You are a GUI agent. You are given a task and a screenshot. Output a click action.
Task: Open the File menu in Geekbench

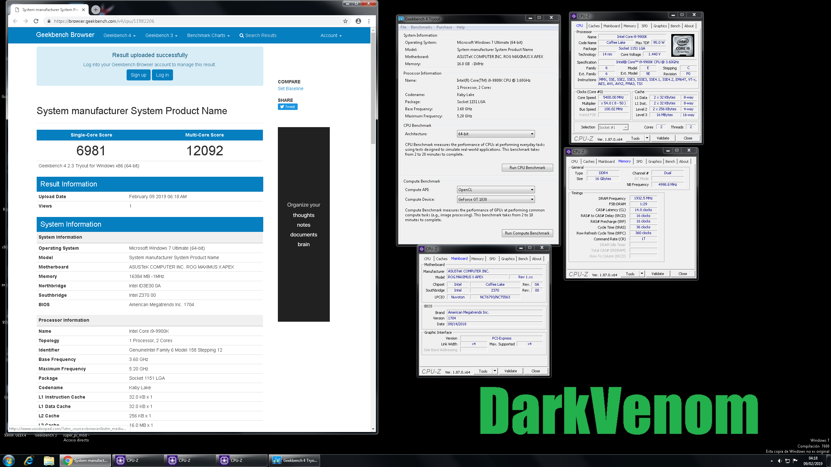[x=403, y=27]
